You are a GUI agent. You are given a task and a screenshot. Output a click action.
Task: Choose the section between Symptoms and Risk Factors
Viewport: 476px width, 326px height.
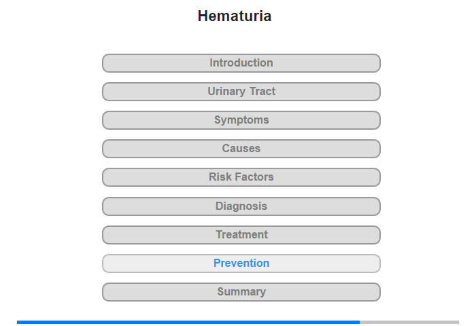[x=241, y=149]
